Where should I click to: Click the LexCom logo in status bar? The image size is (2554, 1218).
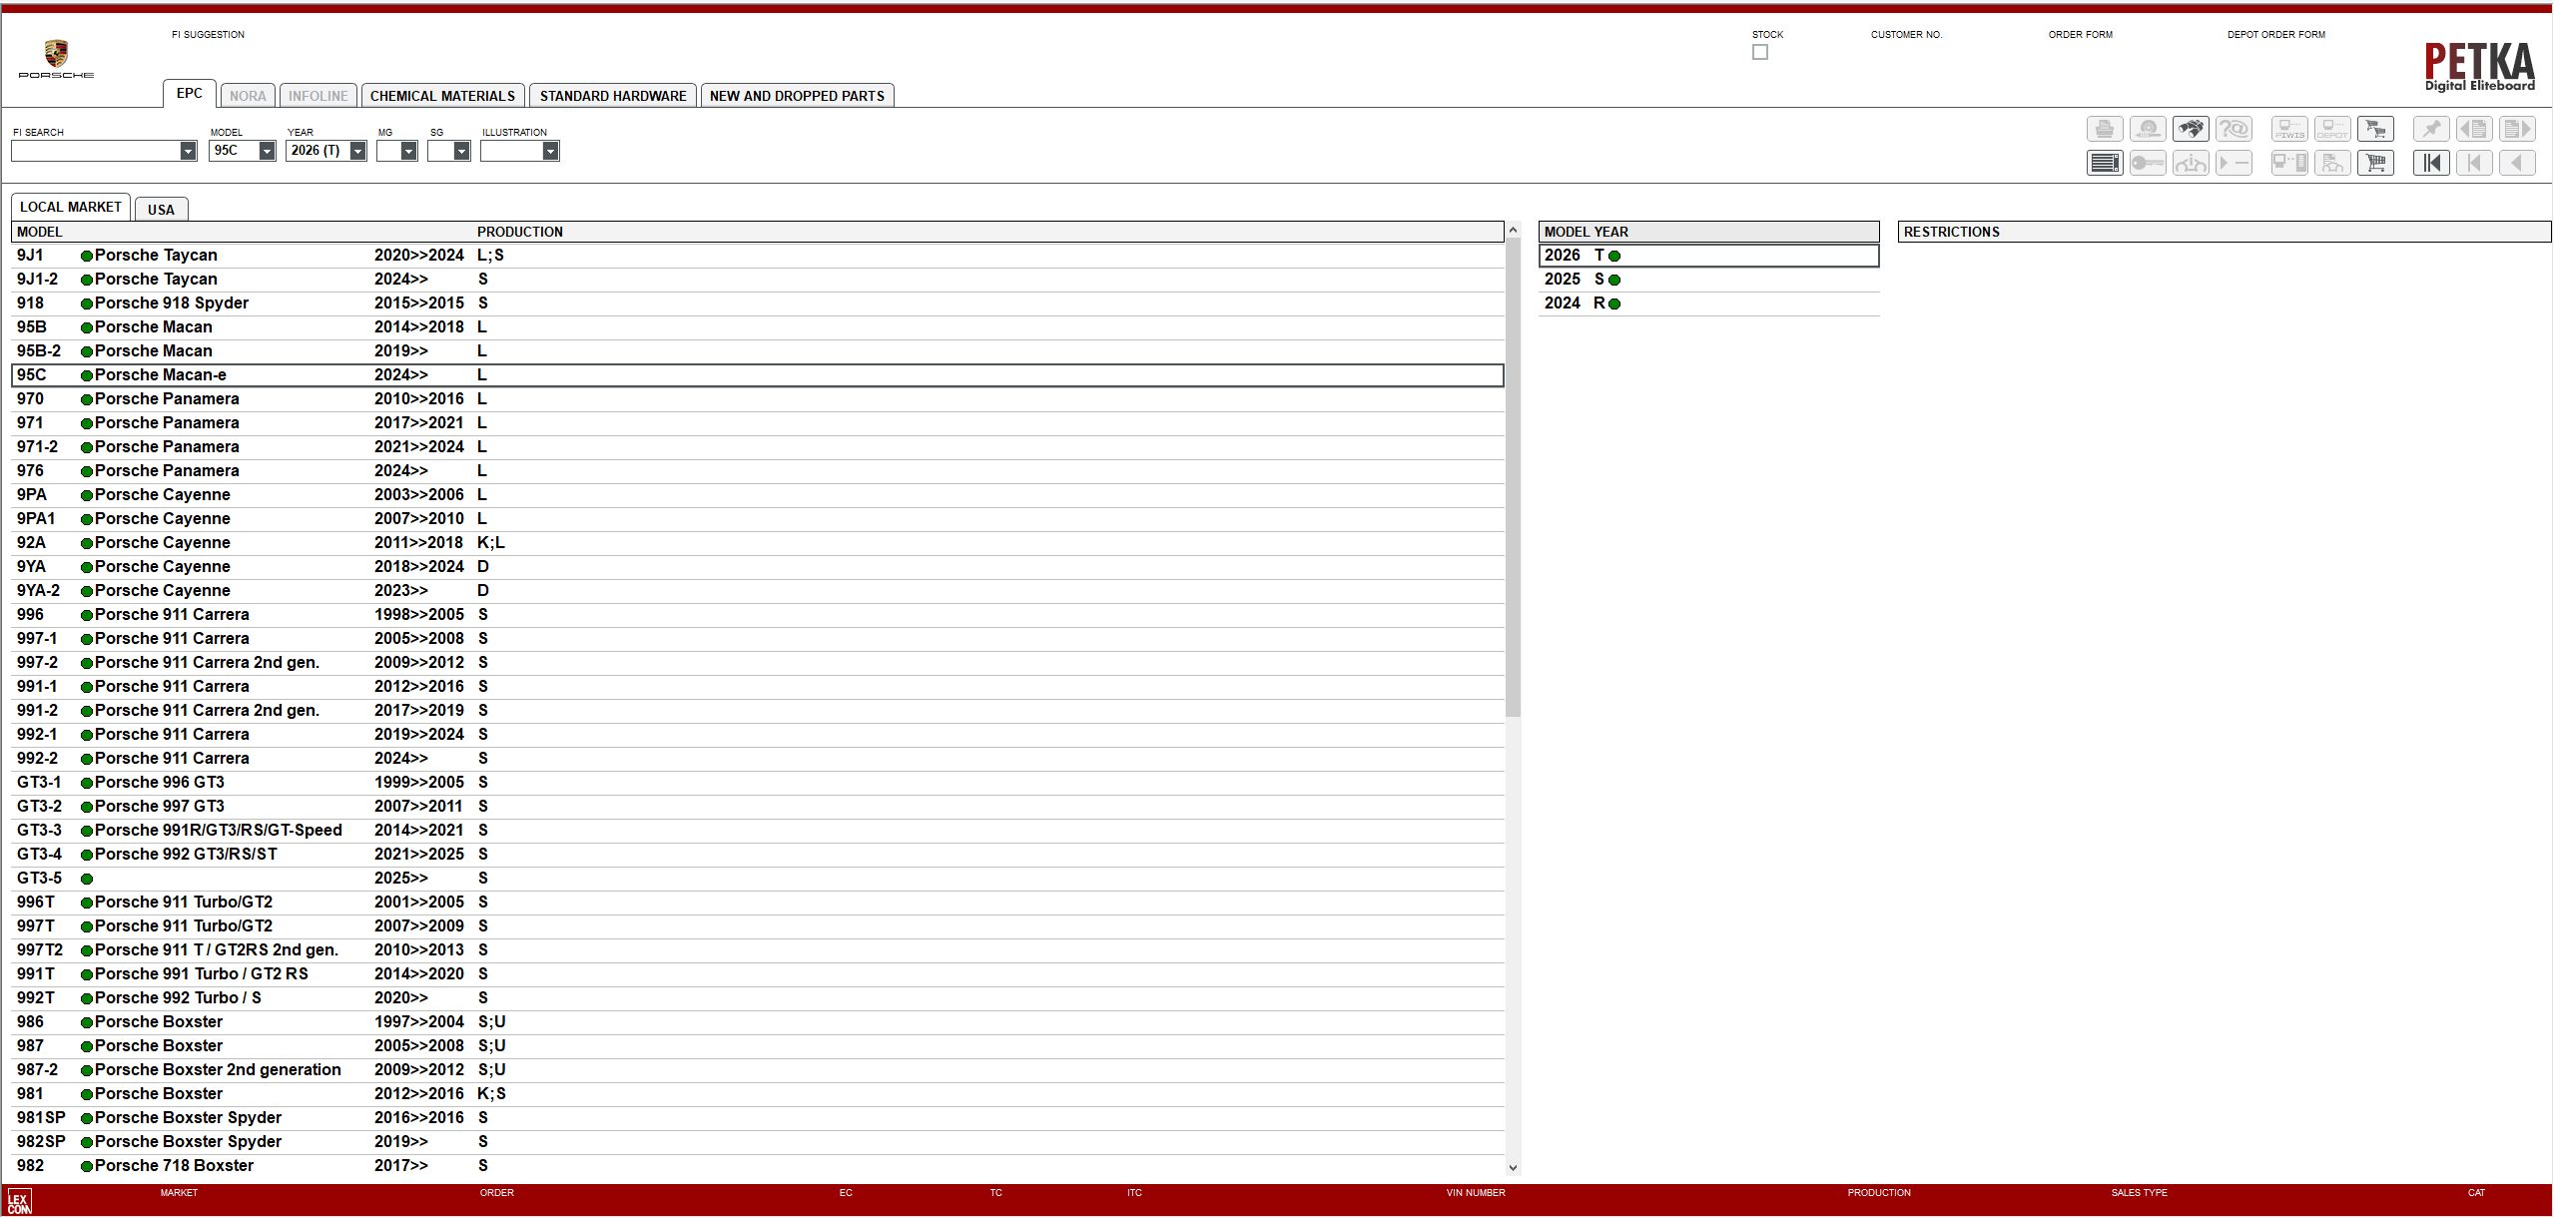click(x=19, y=1201)
